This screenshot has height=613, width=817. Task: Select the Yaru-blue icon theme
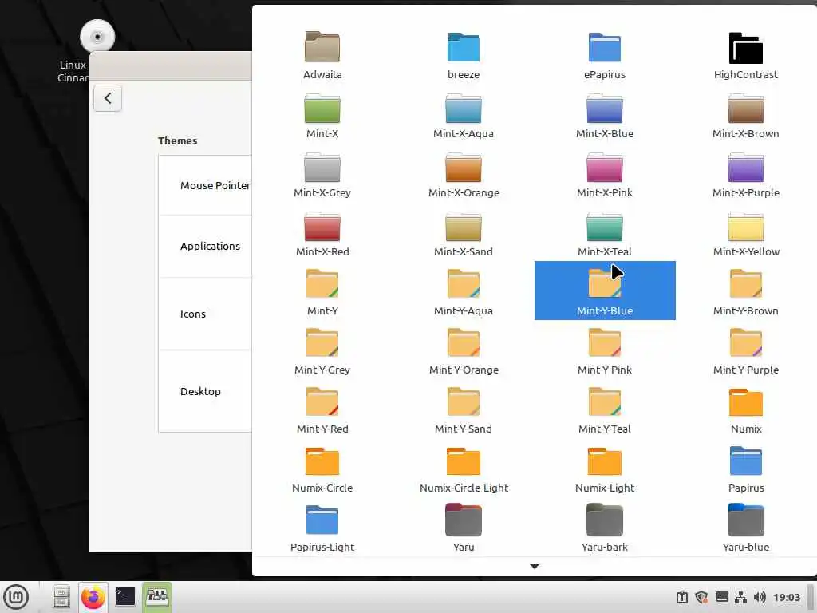746,527
